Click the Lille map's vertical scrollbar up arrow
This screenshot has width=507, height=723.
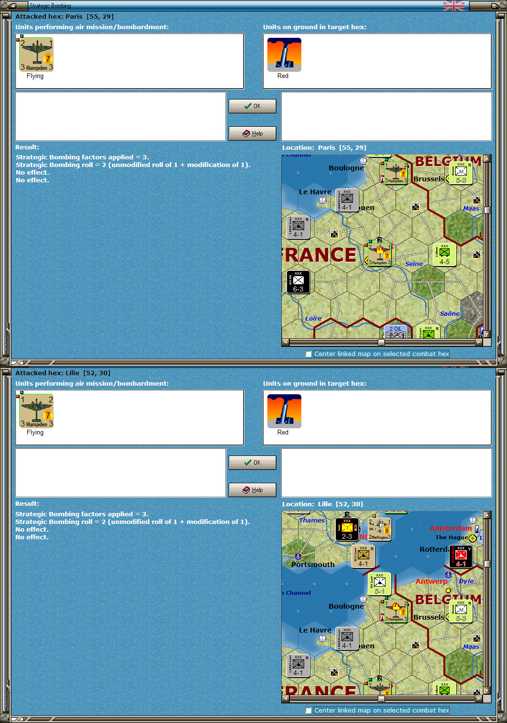click(x=487, y=515)
